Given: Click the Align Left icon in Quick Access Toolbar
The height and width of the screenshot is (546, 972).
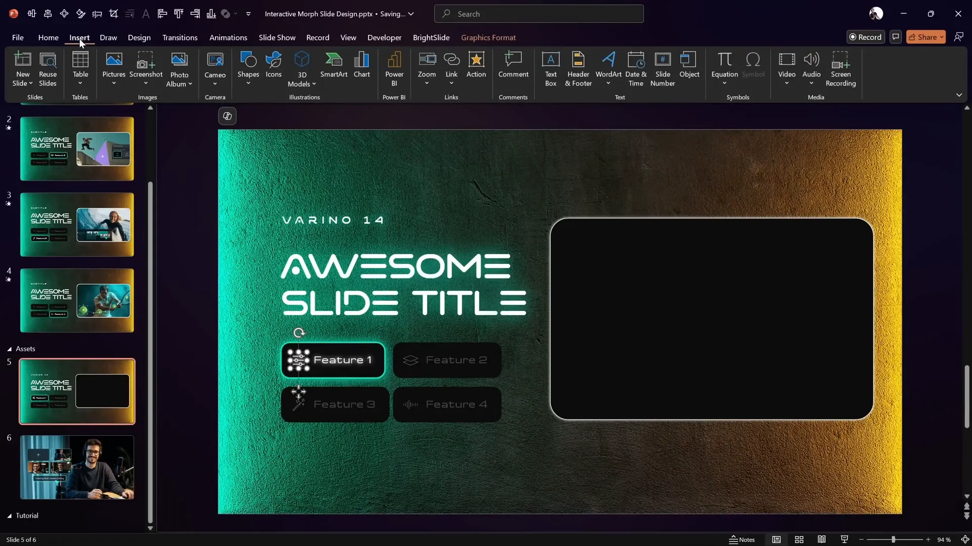Looking at the screenshot, I should (x=162, y=14).
